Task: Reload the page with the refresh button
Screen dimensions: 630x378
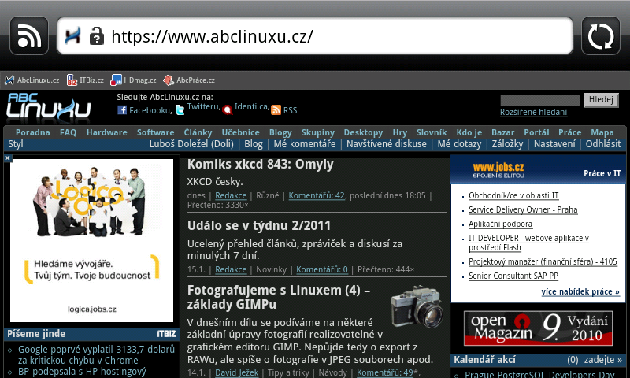Action: (601, 35)
